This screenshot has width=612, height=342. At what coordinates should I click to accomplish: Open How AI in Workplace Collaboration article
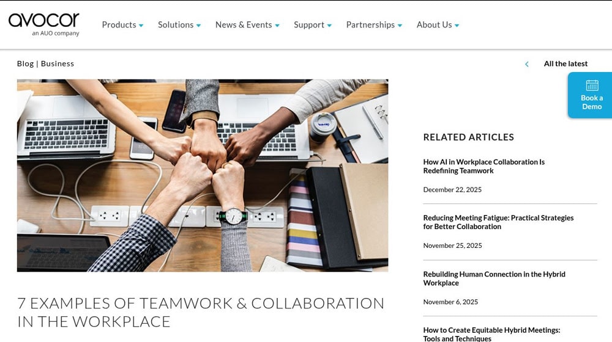pyautogui.click(x=483, y=166)
